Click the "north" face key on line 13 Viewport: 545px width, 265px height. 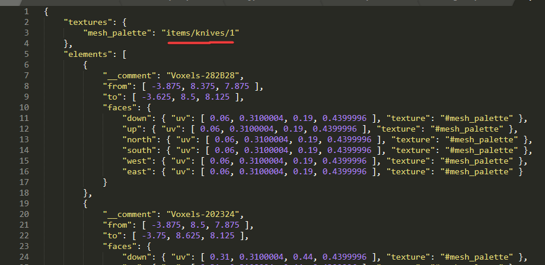pyautogui.click(x=139, y=140)
